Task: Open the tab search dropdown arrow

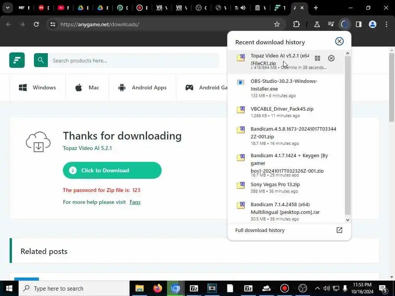Action: point(8,8)
